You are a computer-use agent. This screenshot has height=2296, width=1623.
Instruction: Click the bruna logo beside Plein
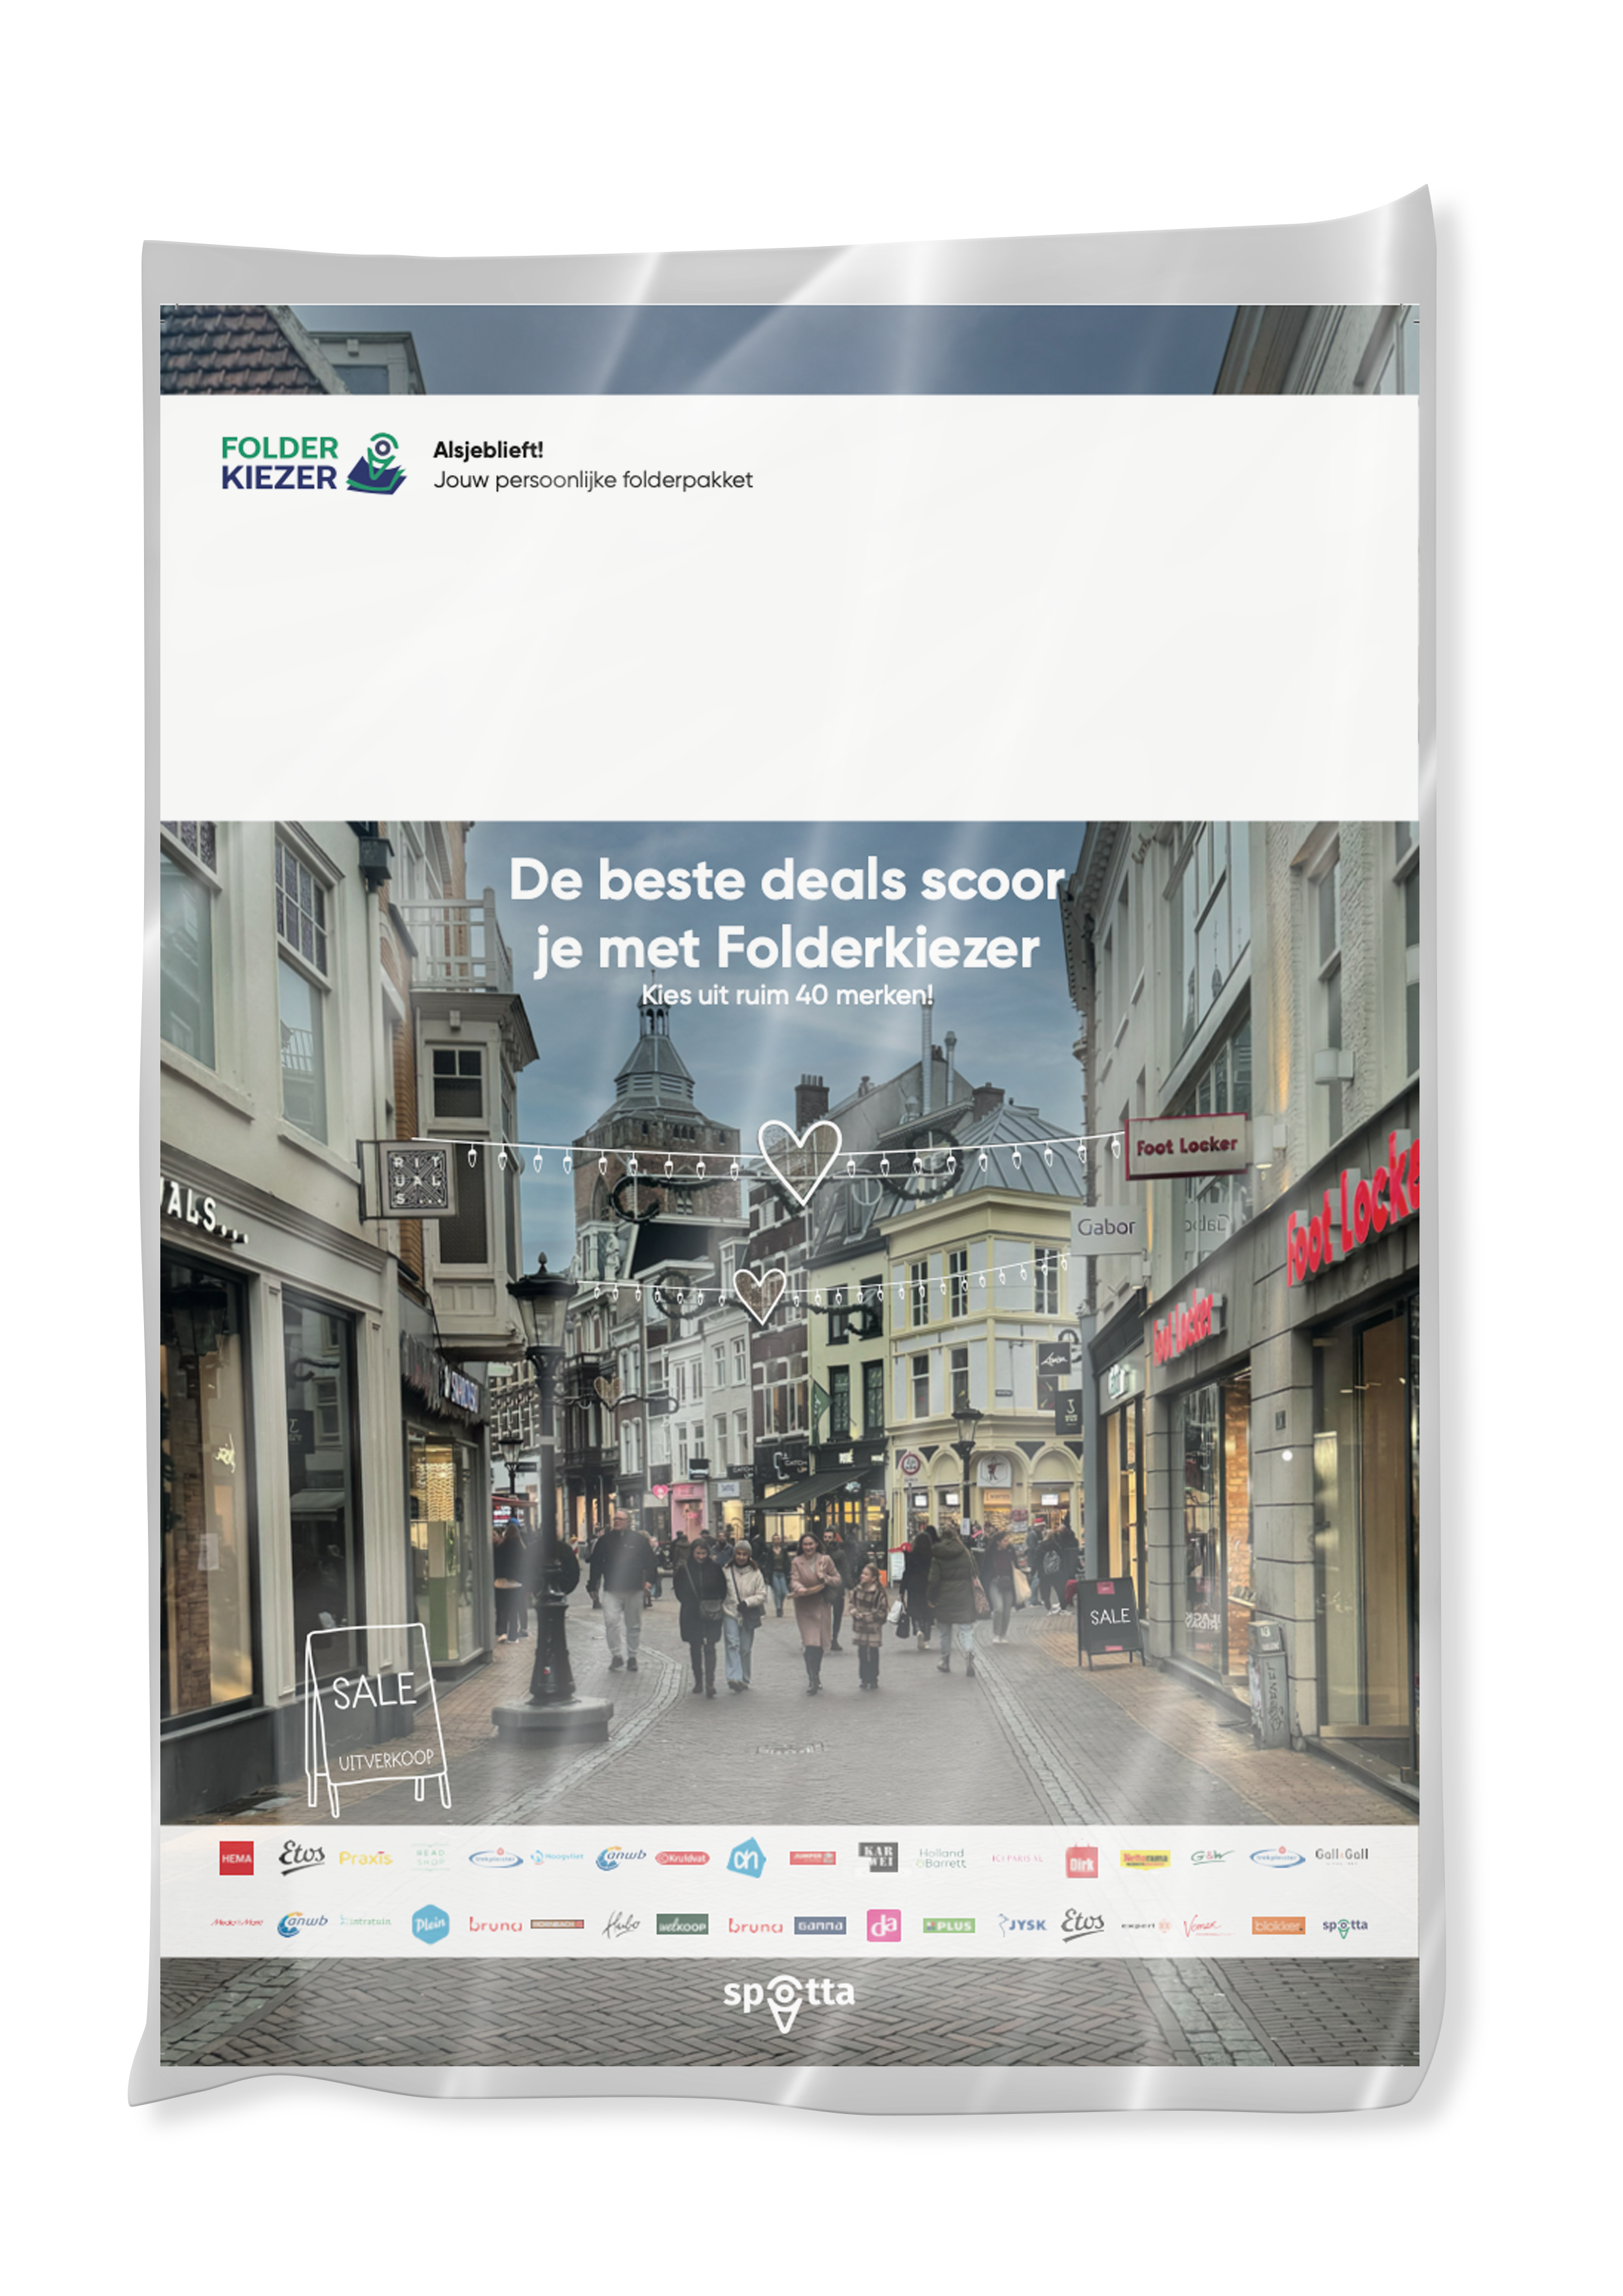pos(495,1925)
